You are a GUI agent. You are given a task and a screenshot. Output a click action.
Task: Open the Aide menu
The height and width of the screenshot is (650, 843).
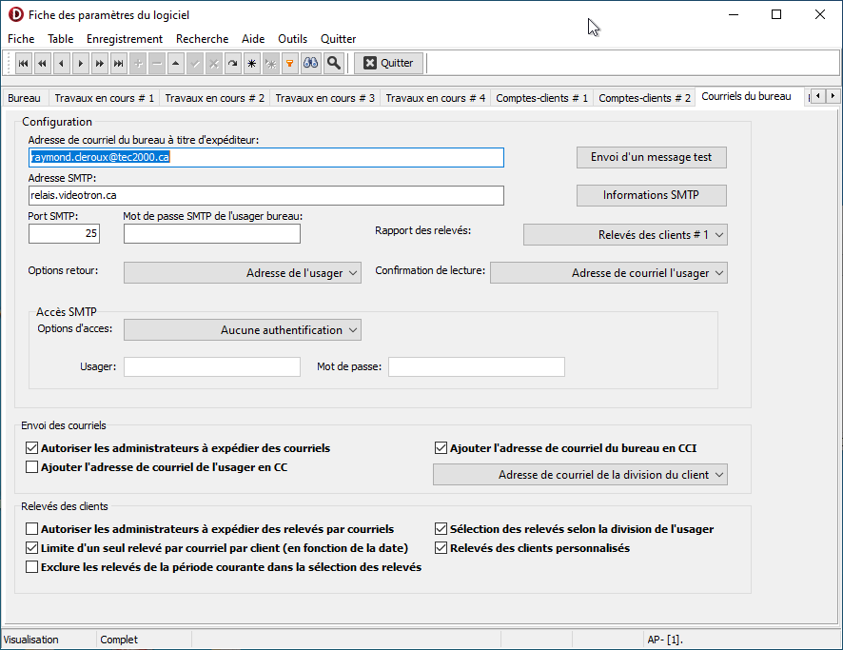click(x=253, y=39)
